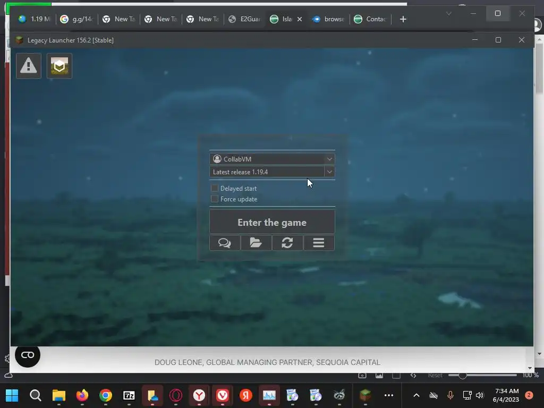Screen dimensions: 544x408
Task: Click the Doug Leone Sequoia Capital text
Action: [267, 362]
